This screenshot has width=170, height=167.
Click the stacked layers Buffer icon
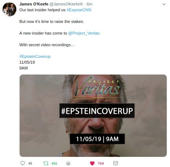tap(68, 163)
